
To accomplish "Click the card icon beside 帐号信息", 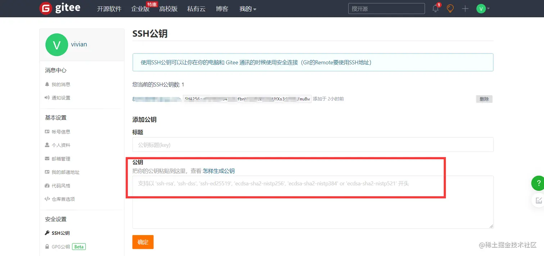I will click(x=47, y=132).
